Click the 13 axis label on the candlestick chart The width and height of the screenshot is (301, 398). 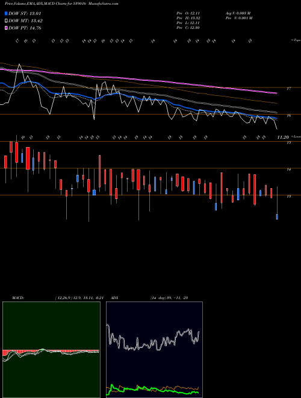(x=288, y=196)
